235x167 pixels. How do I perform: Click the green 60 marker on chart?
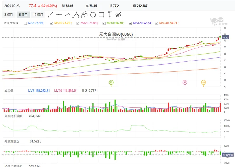tap(111, 82)
